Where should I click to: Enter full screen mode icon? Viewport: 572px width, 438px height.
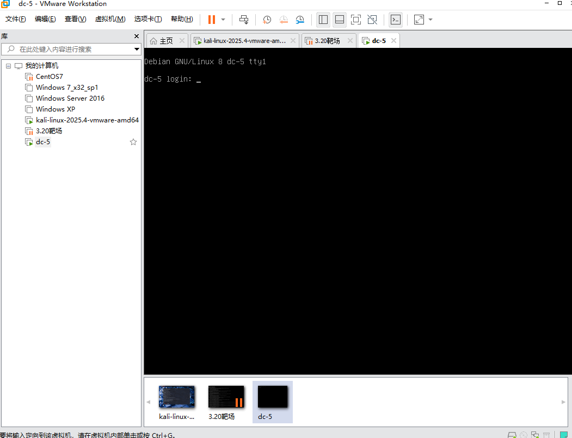356,20
